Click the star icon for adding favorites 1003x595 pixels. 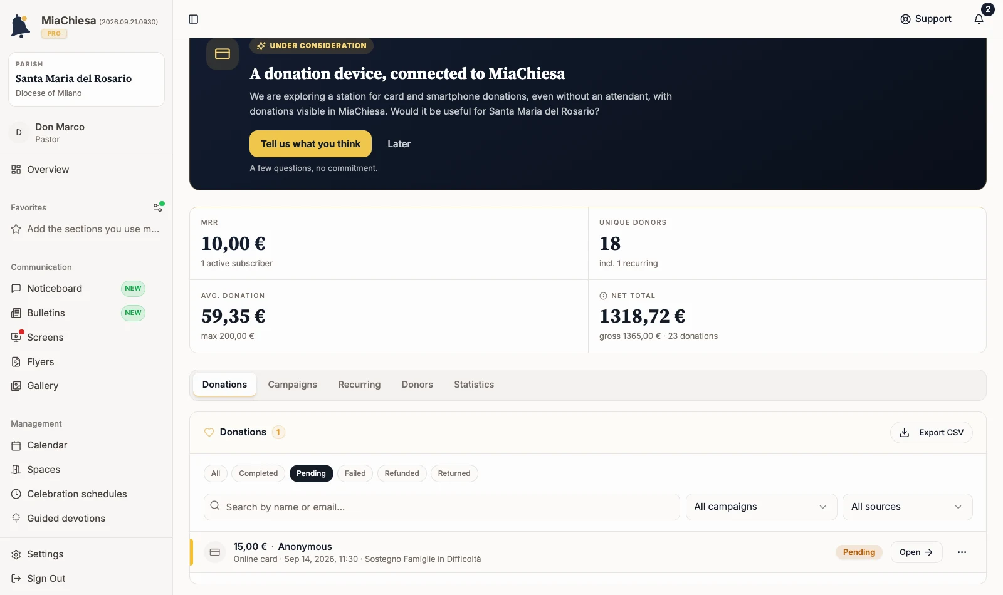(x=16, y=229)
